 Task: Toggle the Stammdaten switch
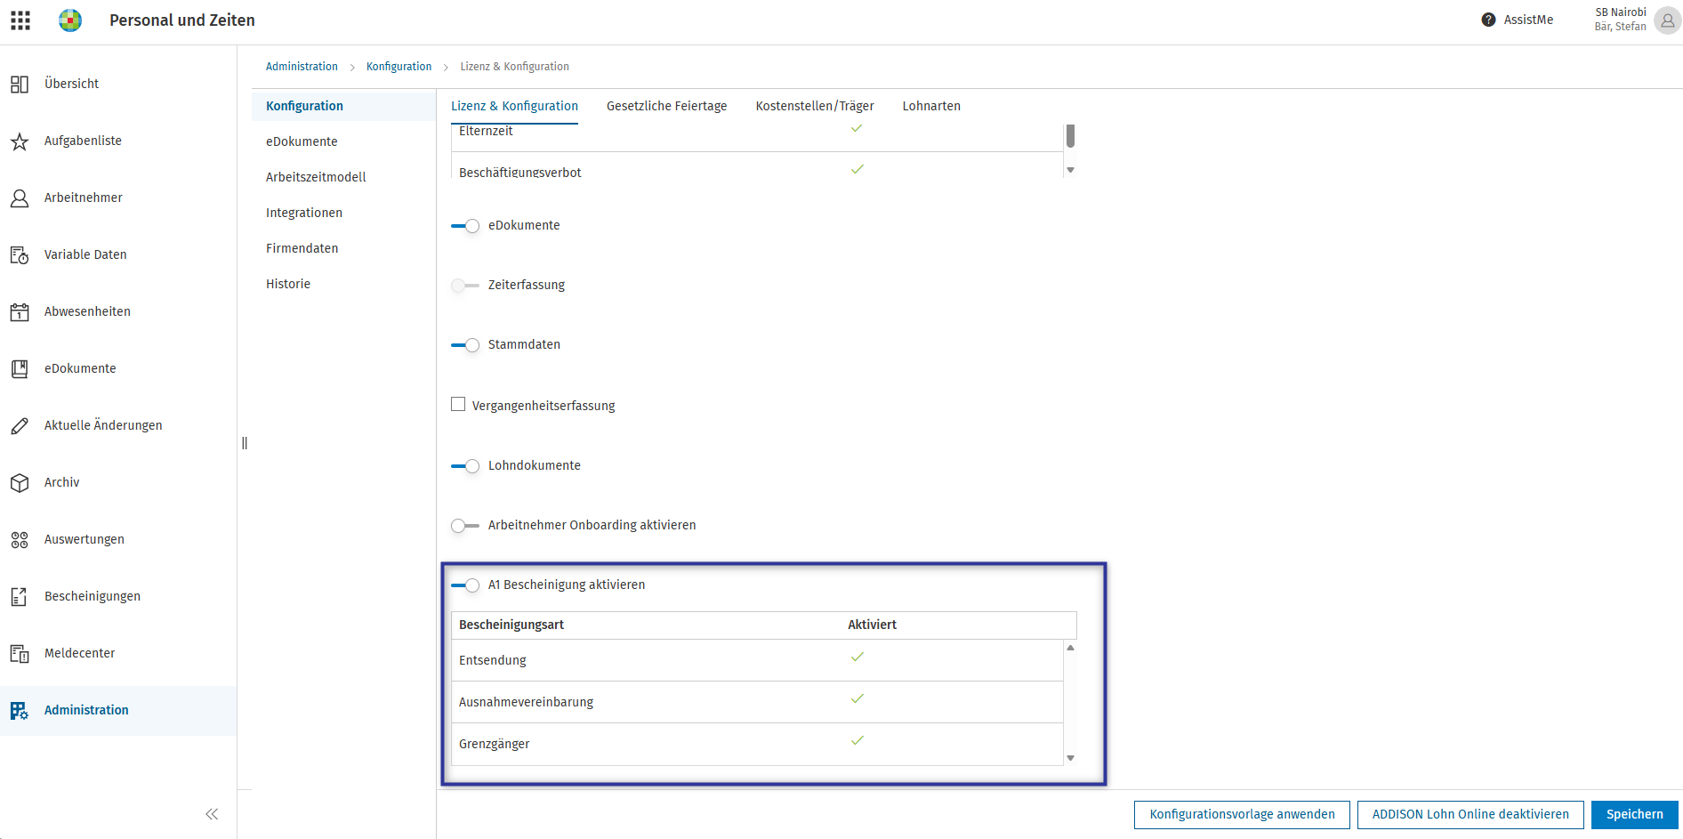[x=465, y=345]
